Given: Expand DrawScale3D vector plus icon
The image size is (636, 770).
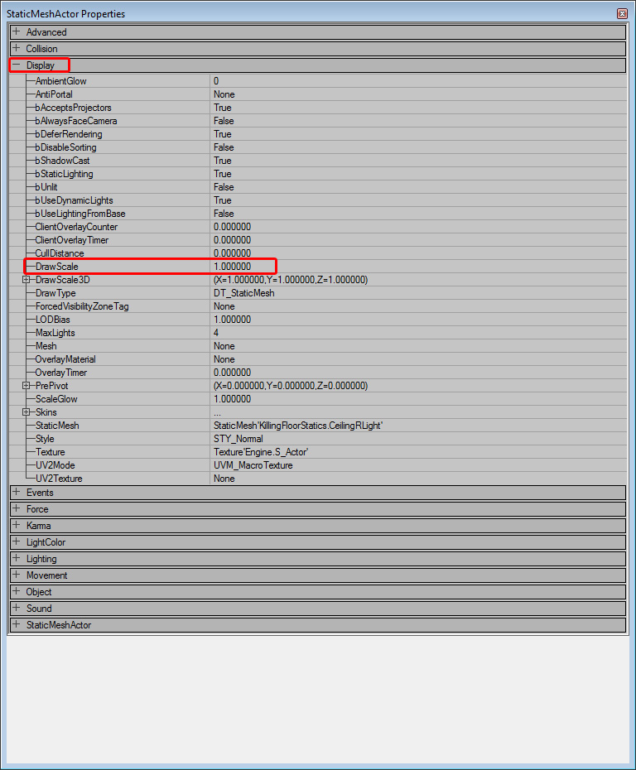Looking at the screenshot, I should (x=26, y=279).
